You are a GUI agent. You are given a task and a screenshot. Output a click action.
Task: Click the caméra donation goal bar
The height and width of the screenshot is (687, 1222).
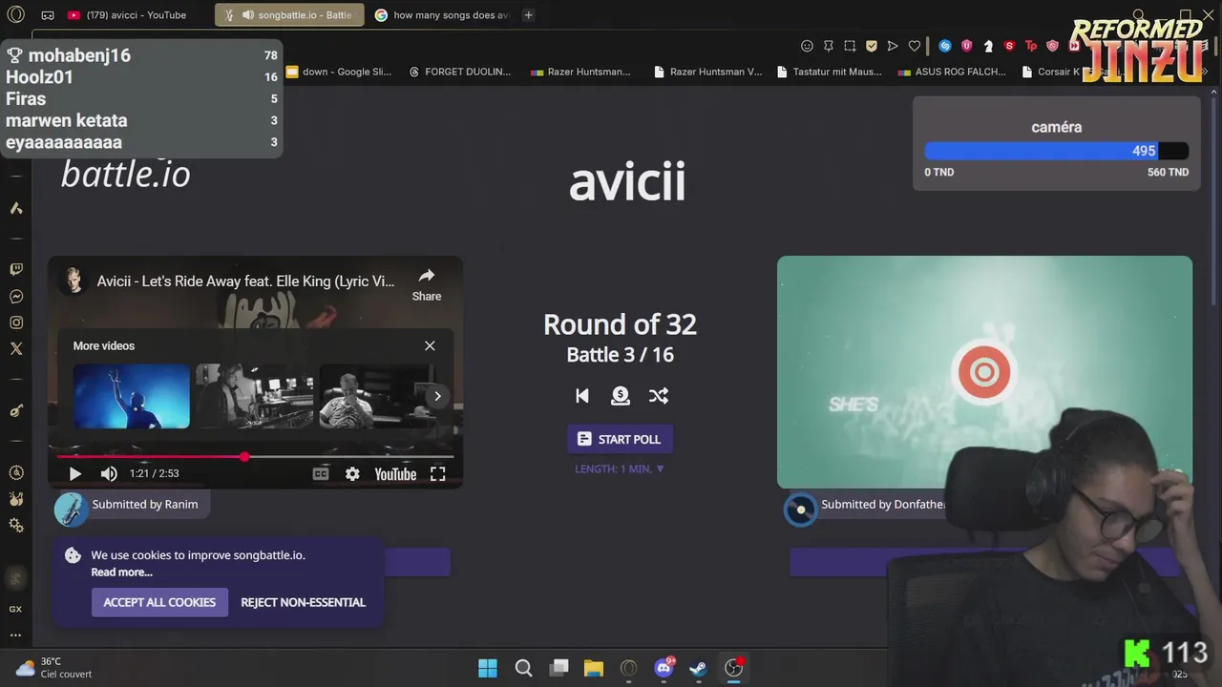coord(1056,151)
